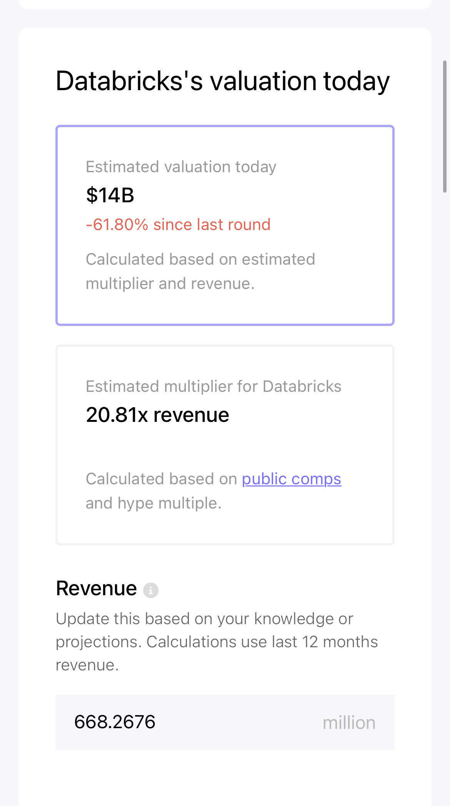The width and height of the screenshot is (450, 806).
Task: Click the Revenue section heading
Action: pos(96,588)
